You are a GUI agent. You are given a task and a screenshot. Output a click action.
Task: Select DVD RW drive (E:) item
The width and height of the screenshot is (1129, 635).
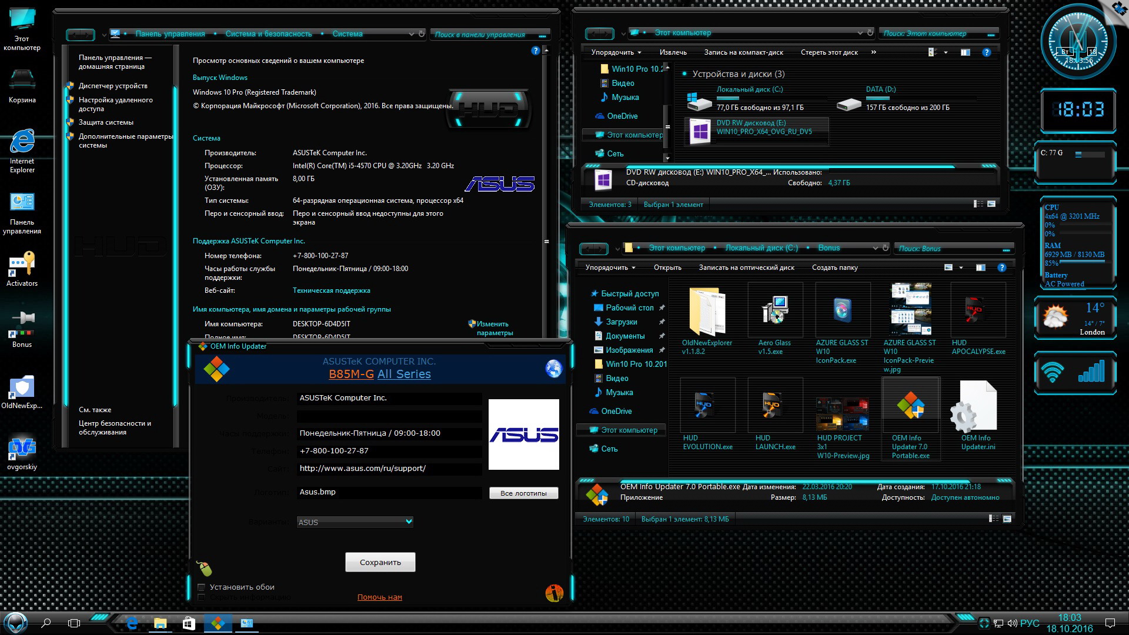(757, 131)
